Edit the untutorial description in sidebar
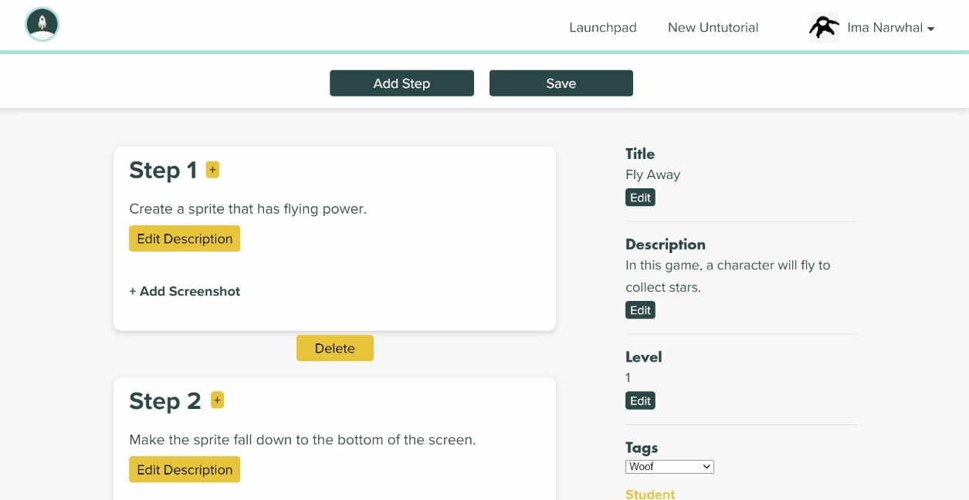The height and width of the screenshot is (500, 969). click(640, 310)
